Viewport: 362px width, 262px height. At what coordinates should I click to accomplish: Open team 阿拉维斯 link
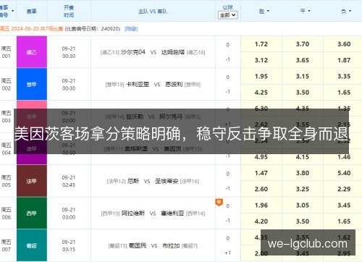pyautogui.click(x=133, y=214)
